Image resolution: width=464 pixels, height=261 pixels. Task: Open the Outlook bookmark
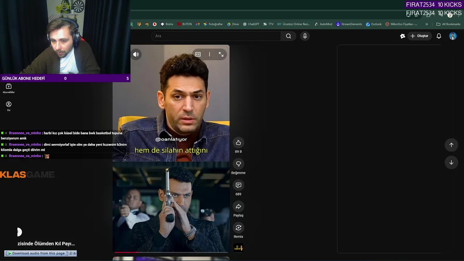pyautogui.click(x=373, y=24)
